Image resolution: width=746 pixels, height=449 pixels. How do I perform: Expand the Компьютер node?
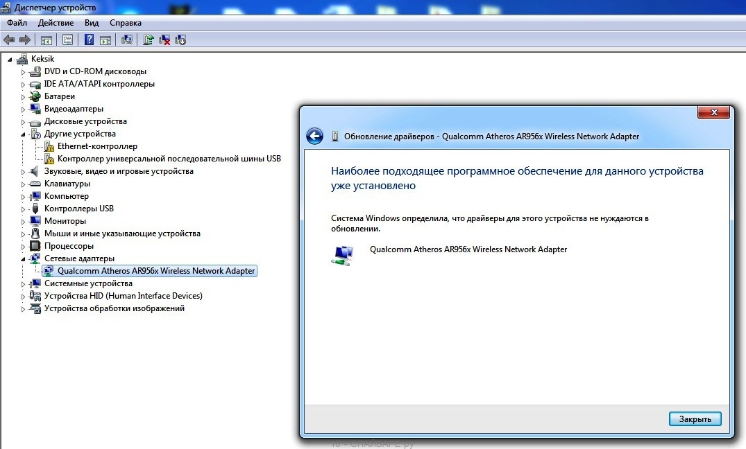point(23,197)
